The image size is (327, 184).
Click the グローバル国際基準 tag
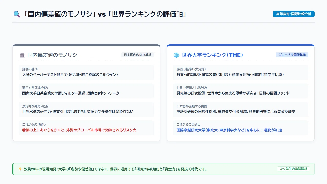pyautogui.click(x=292, y=55)
